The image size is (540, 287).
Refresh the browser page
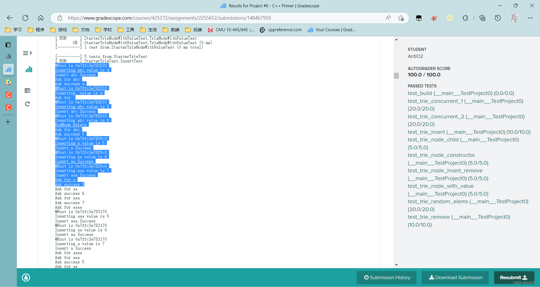[25, 18]
